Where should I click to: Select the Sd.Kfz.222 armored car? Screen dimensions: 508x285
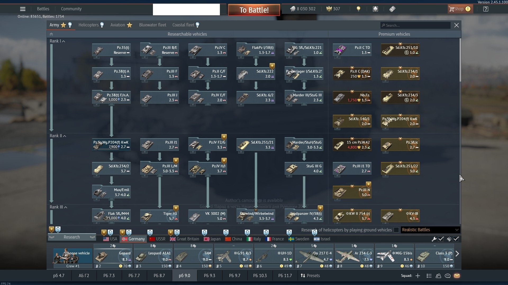(x=256, y=74)
